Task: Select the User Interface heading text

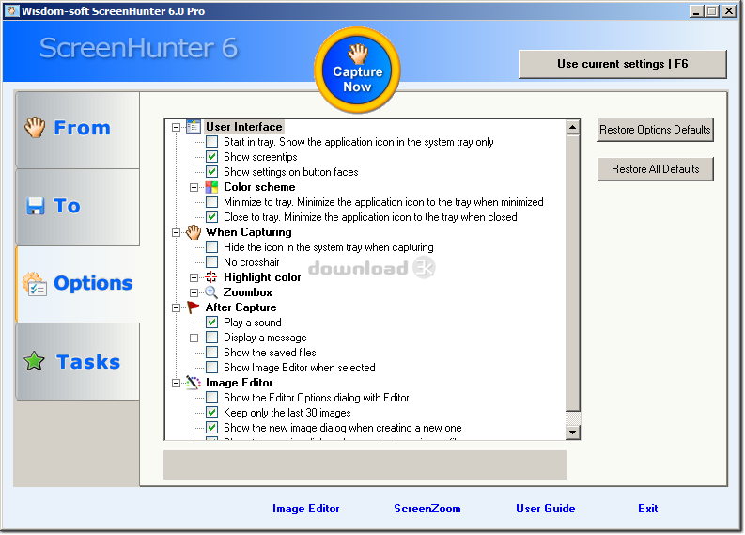Action: [244, 127]
